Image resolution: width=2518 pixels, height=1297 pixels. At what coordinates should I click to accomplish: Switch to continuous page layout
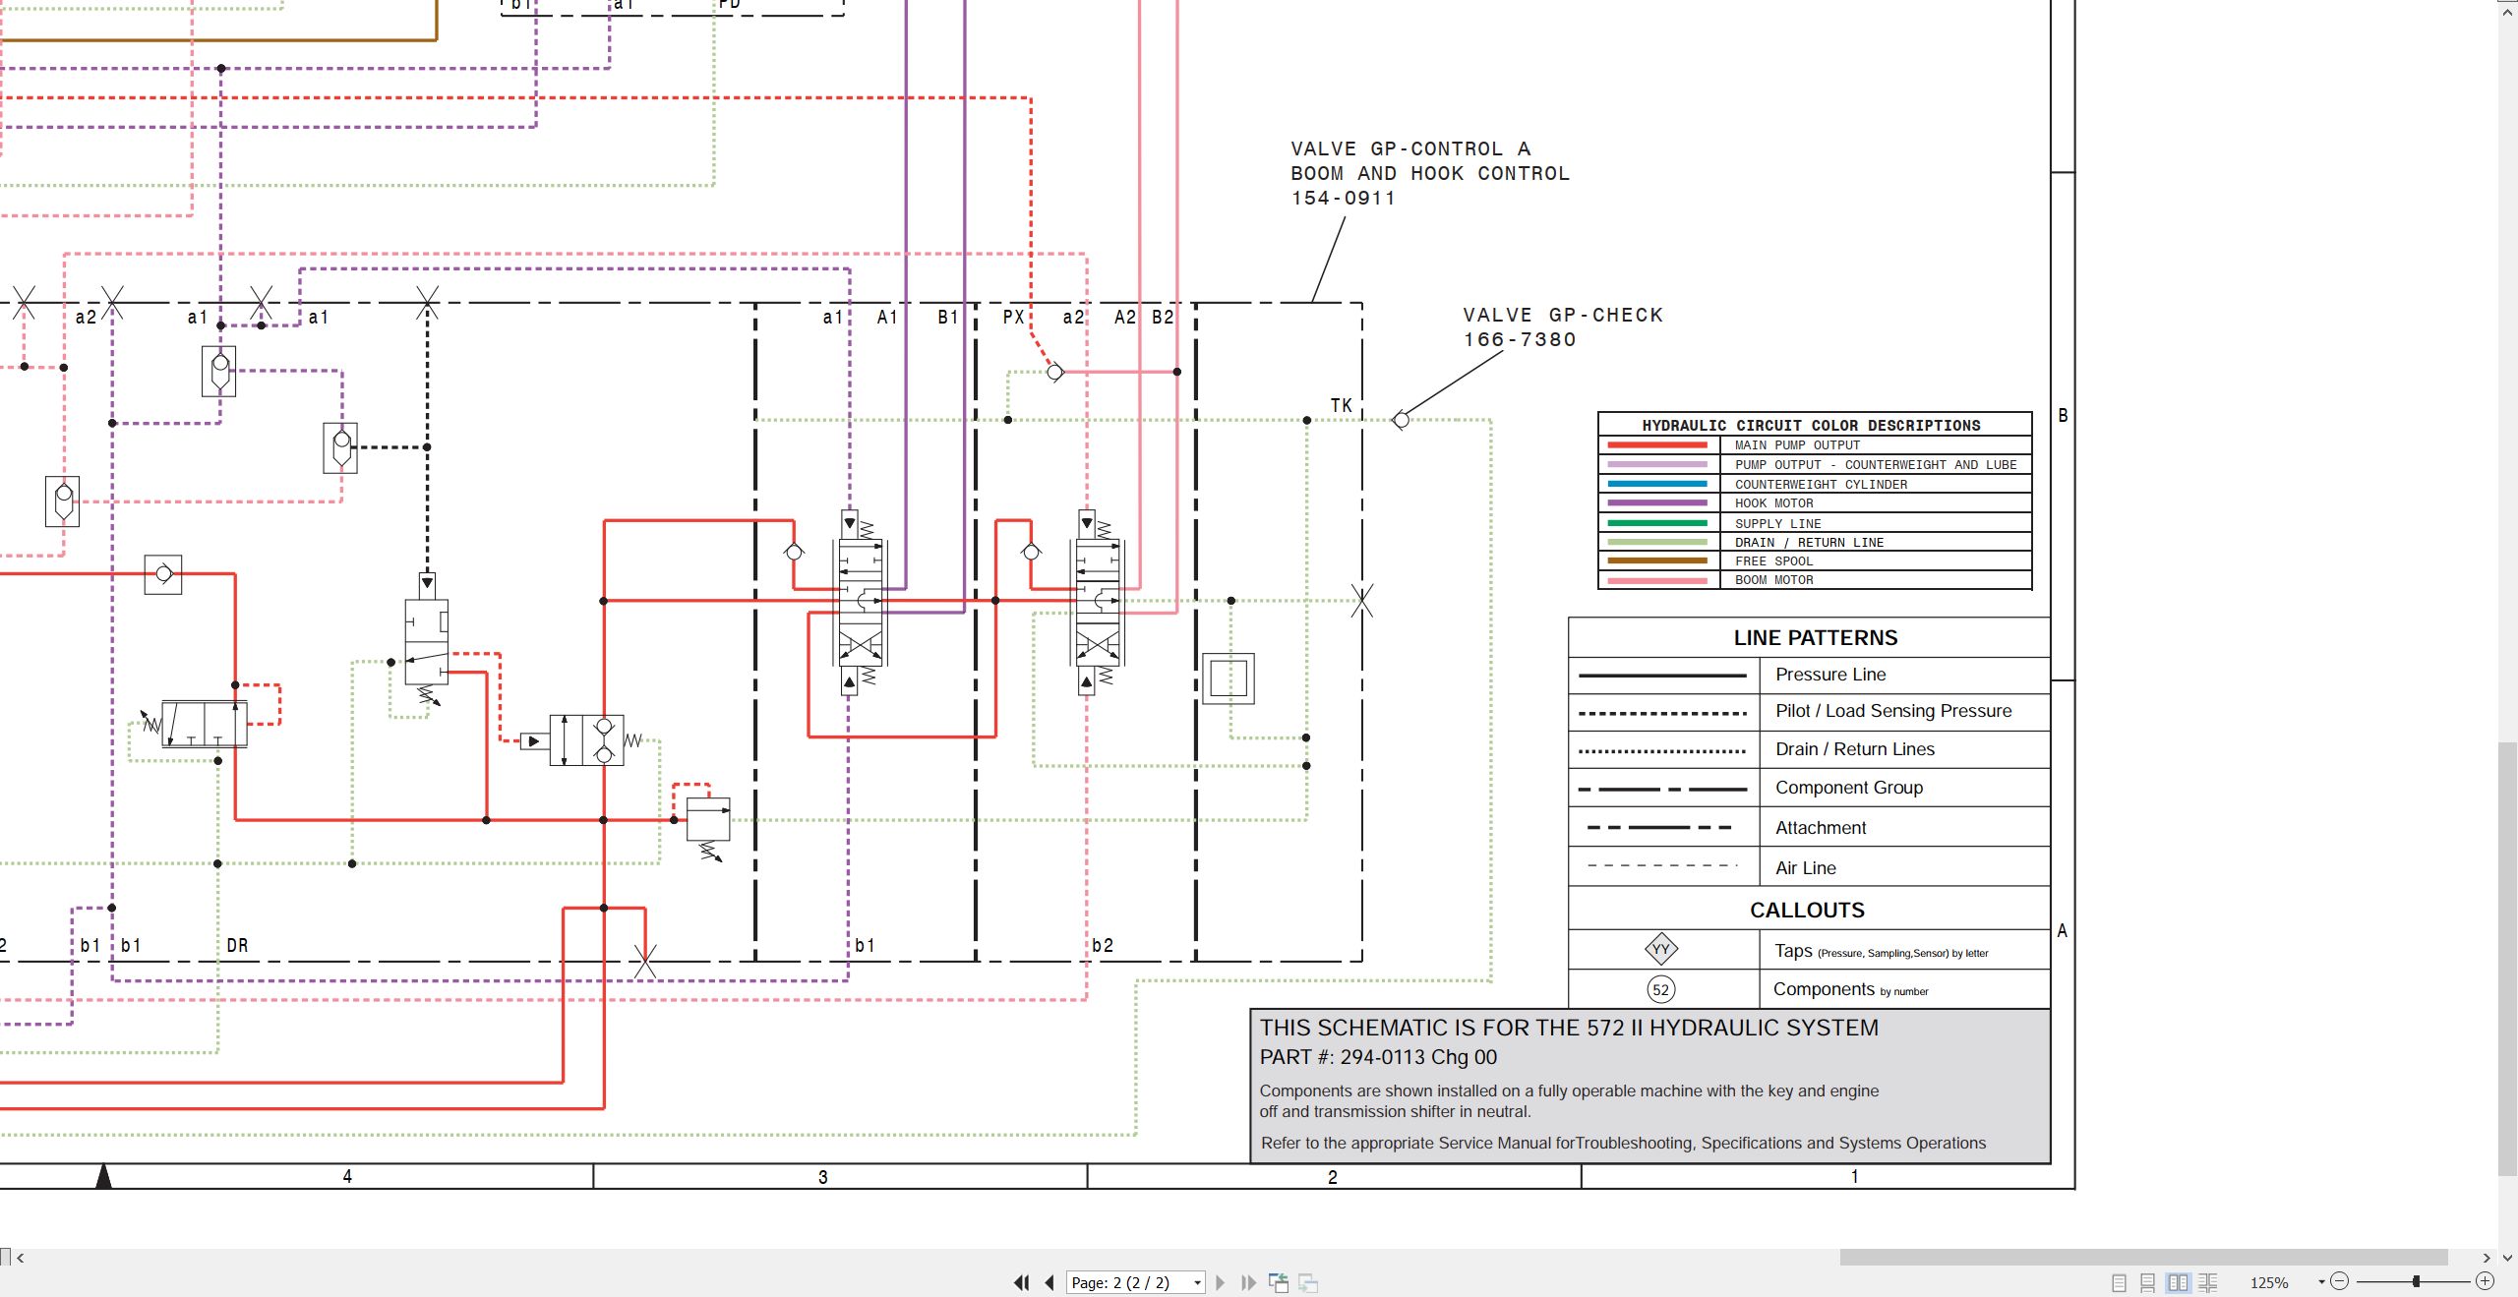pyautogui.click(x=2148, y=1282)
